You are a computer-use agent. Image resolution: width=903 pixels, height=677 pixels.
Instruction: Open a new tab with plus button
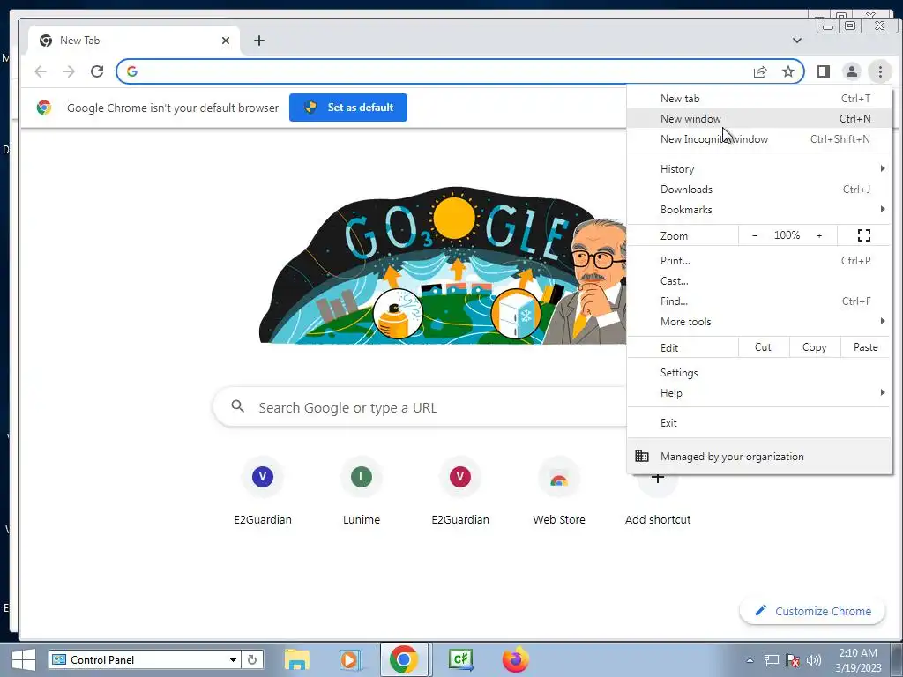click(x=259, y=41)
